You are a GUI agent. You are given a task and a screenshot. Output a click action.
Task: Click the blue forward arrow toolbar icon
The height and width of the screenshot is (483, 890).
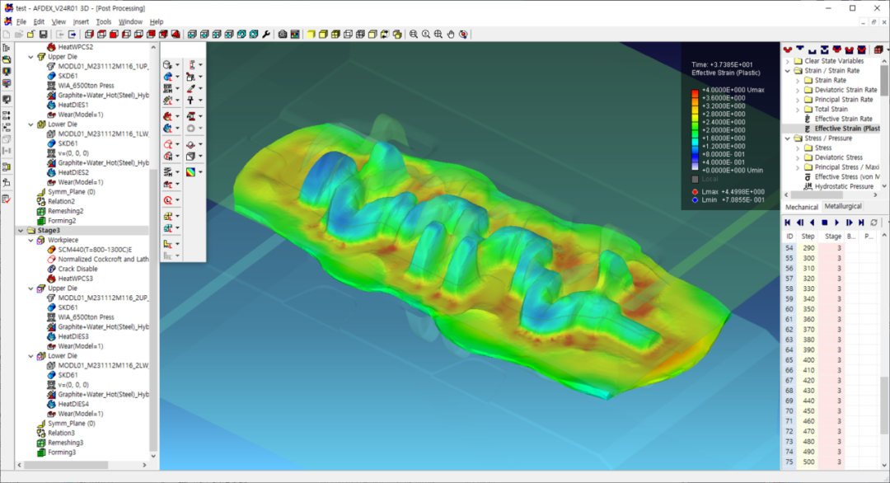pyautogui.click(x=72, y=34)
